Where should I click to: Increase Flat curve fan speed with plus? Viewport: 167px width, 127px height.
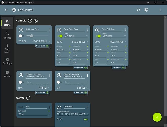pyautogui.click(x=49, y=111)
